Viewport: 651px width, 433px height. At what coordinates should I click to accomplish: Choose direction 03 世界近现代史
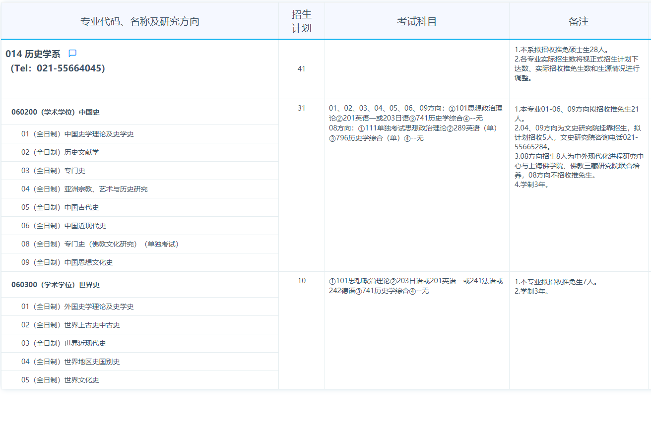[63, 343]
